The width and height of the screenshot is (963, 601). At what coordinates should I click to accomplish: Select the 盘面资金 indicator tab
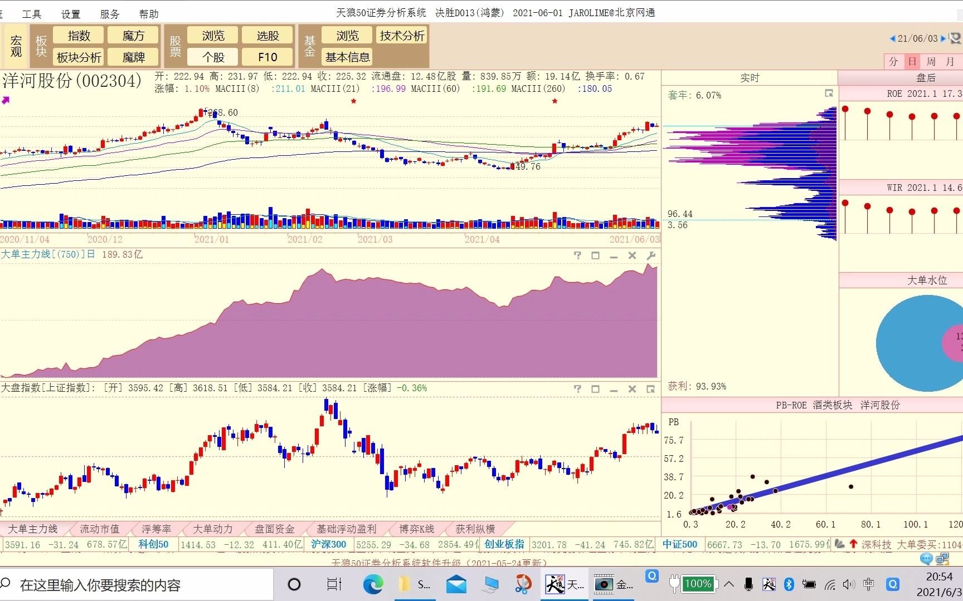(275, 529)
